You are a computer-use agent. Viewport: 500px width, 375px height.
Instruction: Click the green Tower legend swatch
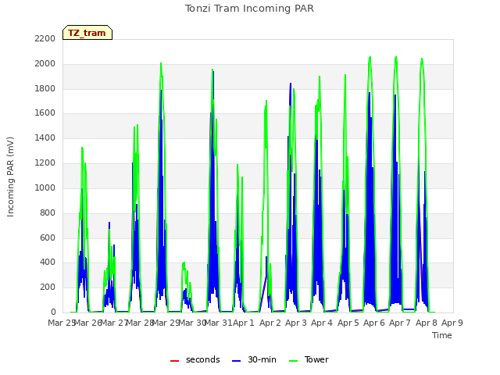(293, 361)
